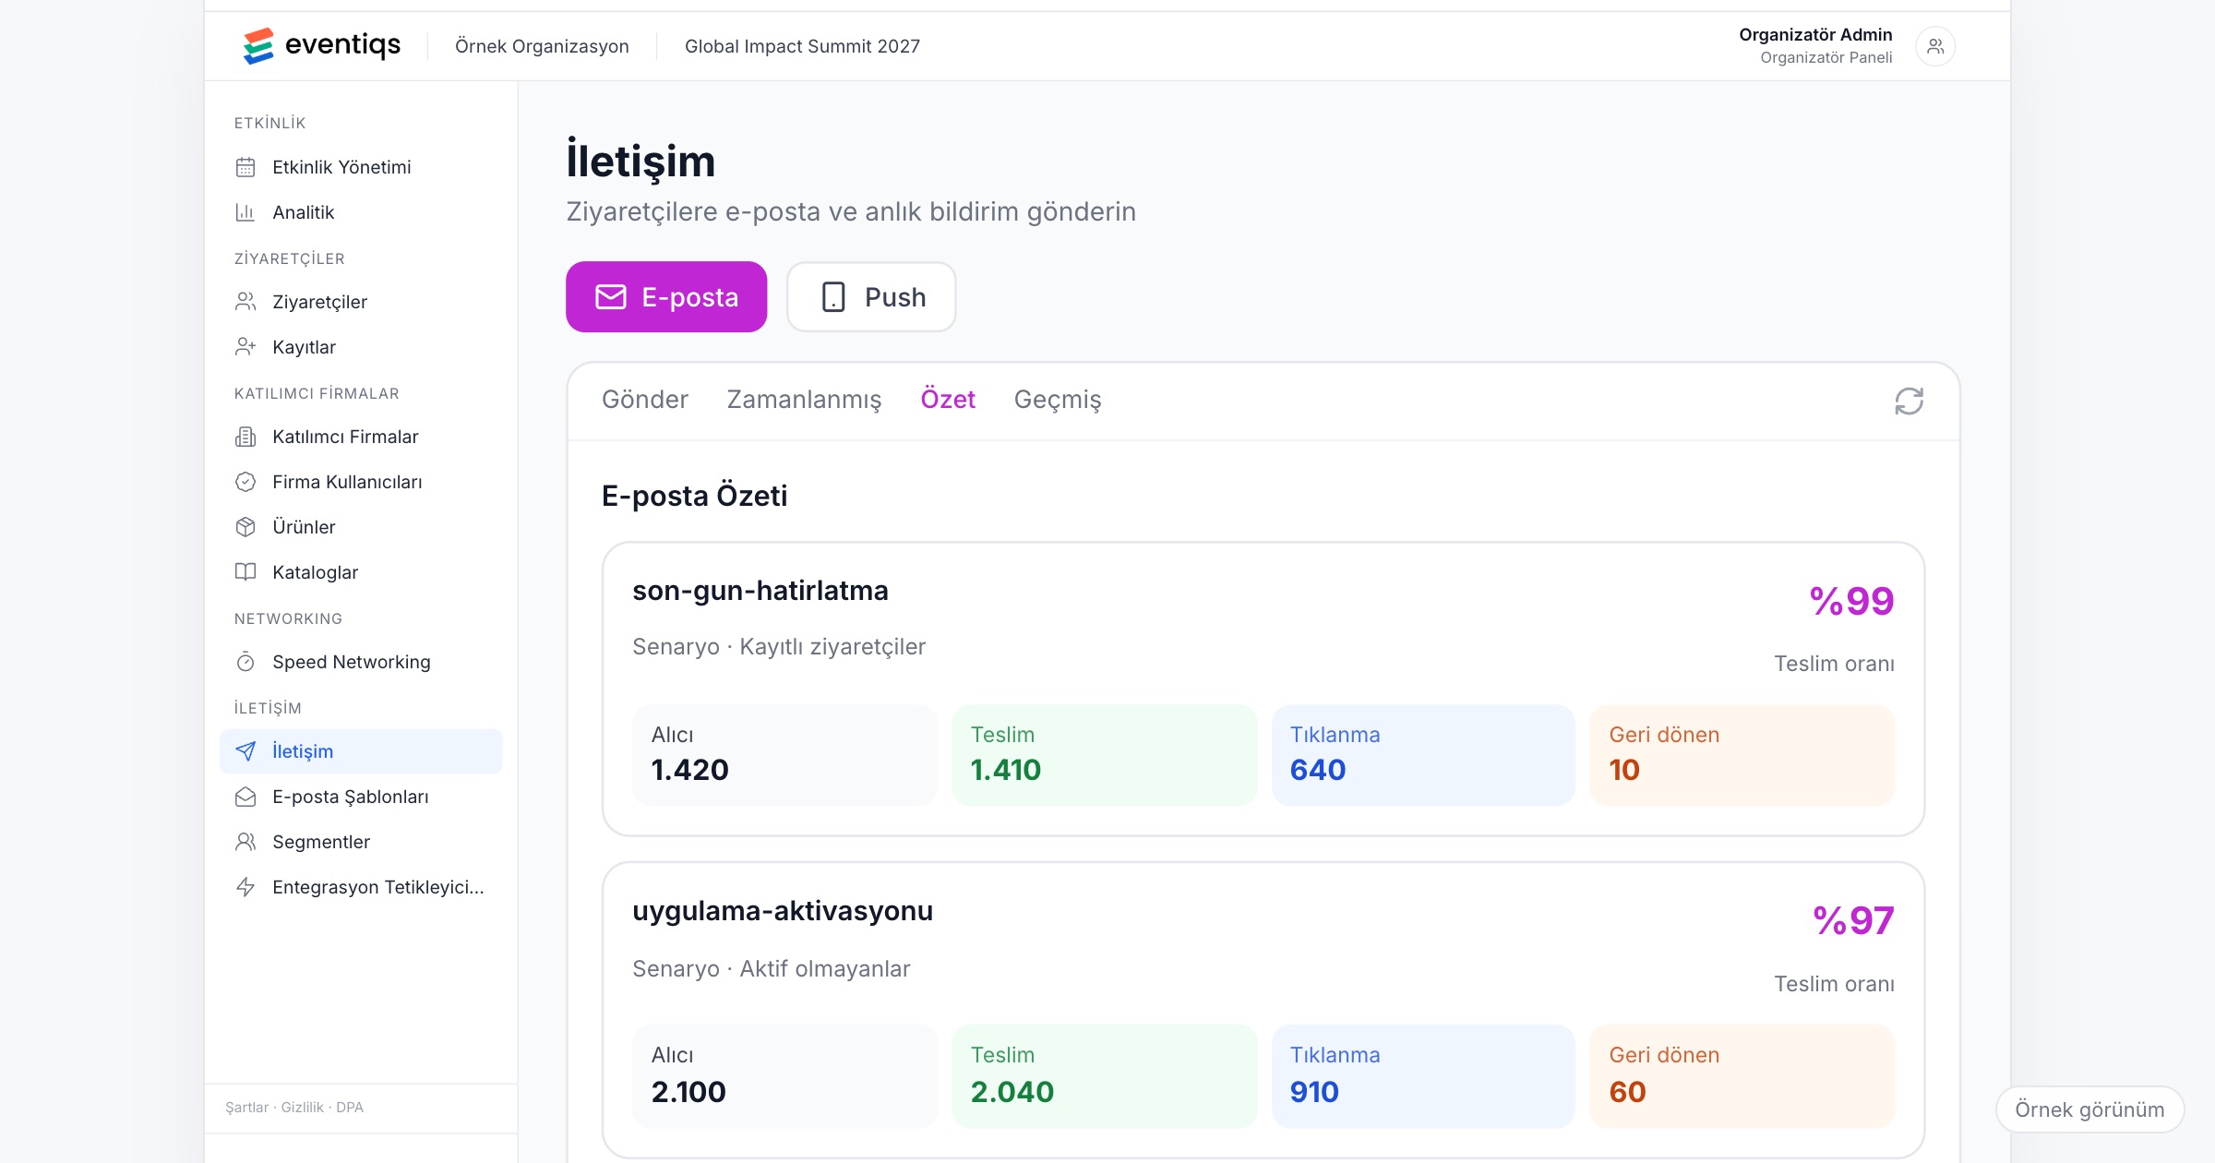
Task: Open the DPA footer link
Action: (350, 1108)
